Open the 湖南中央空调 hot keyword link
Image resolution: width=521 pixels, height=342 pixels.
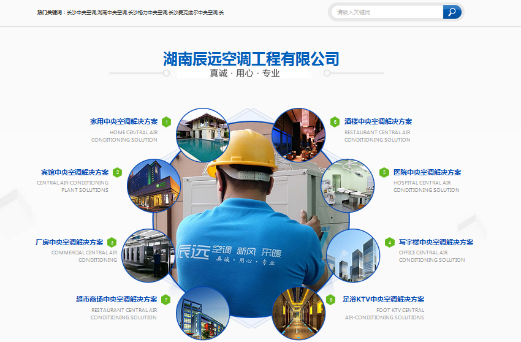click(112, 12)
